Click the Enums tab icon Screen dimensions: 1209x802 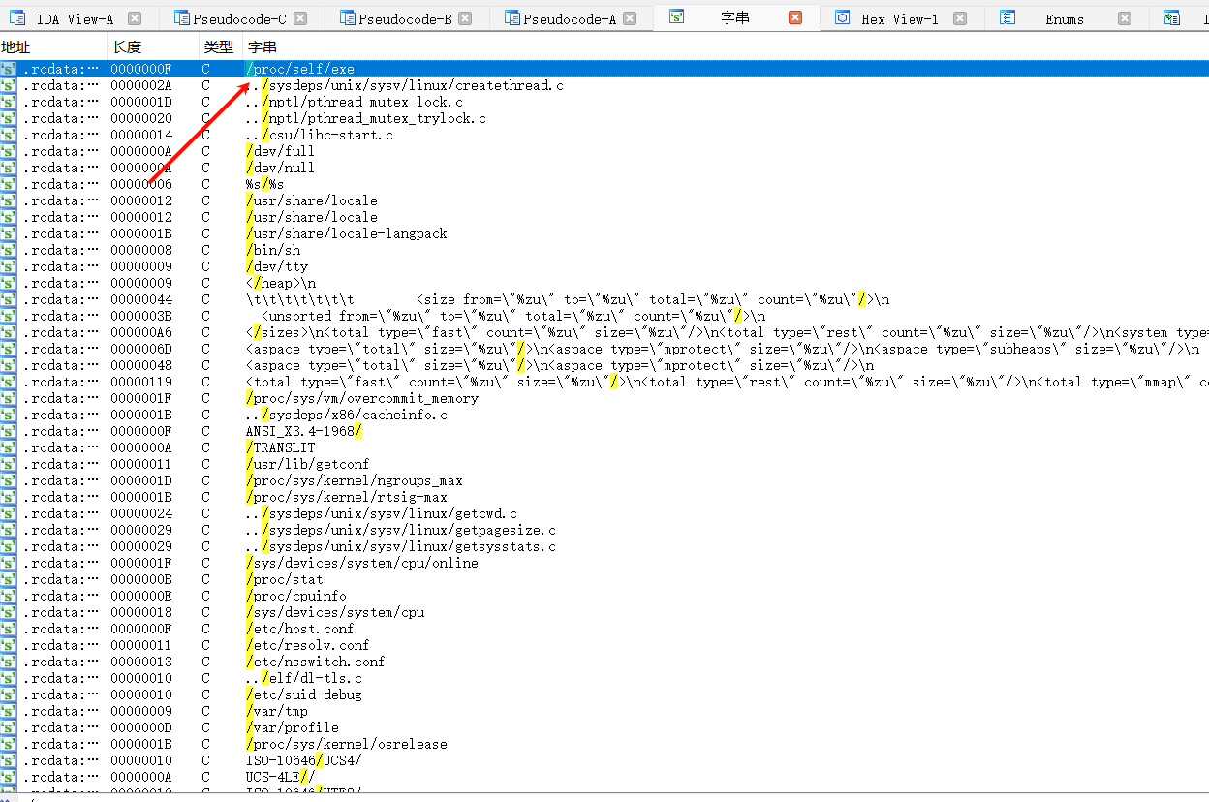click(1007, 18)
